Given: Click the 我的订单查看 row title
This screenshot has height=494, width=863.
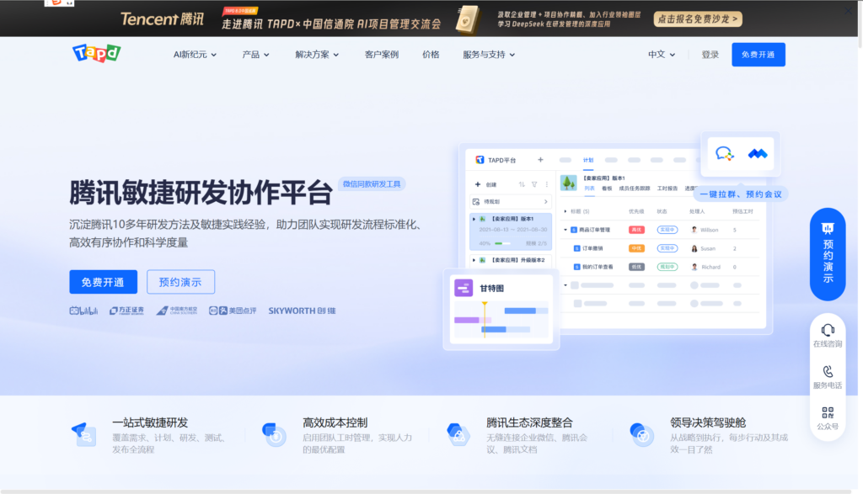Looking at the screenshot, I should pyautogui.click(x=598, y=267).
